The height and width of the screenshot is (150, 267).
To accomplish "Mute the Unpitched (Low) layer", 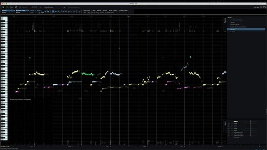I will click(x=228, y=133).
